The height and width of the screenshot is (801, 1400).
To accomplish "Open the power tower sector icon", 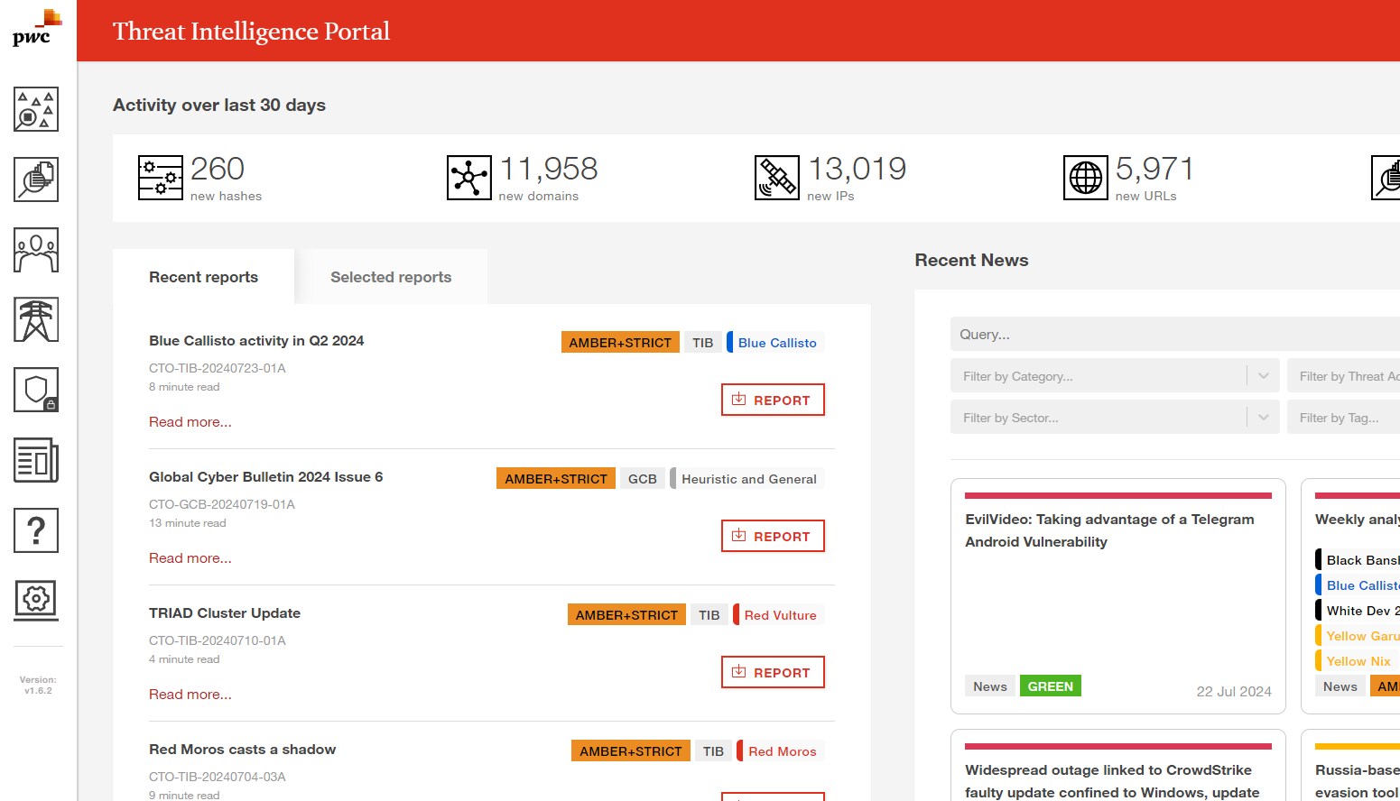I will point(36,319).
